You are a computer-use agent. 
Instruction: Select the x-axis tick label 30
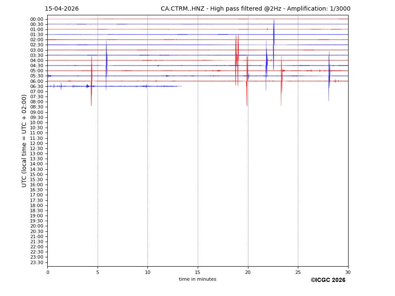pyautogui.click(x=348, y=272)
